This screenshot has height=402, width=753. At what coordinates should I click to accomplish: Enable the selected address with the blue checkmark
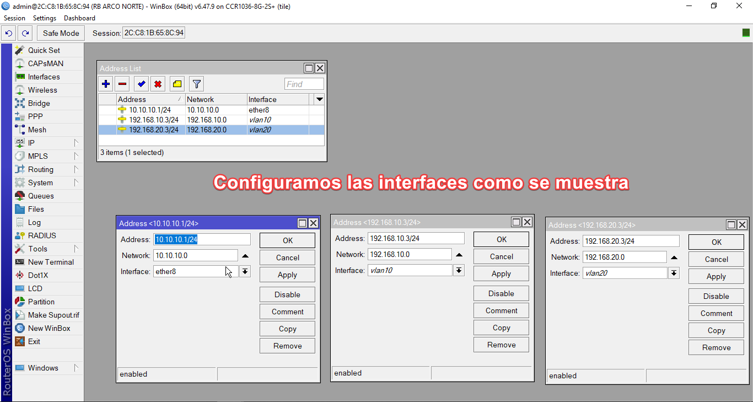coord(141,83)
